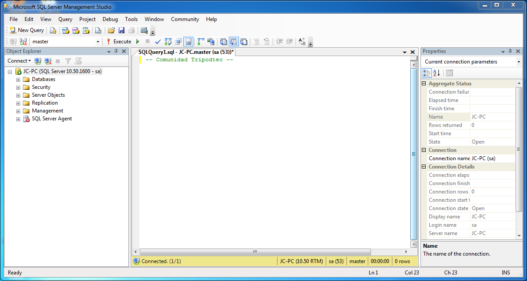527x281 pixels.
Task: Close the SQLQuery1.sql document tab
Action: (413, 52)
